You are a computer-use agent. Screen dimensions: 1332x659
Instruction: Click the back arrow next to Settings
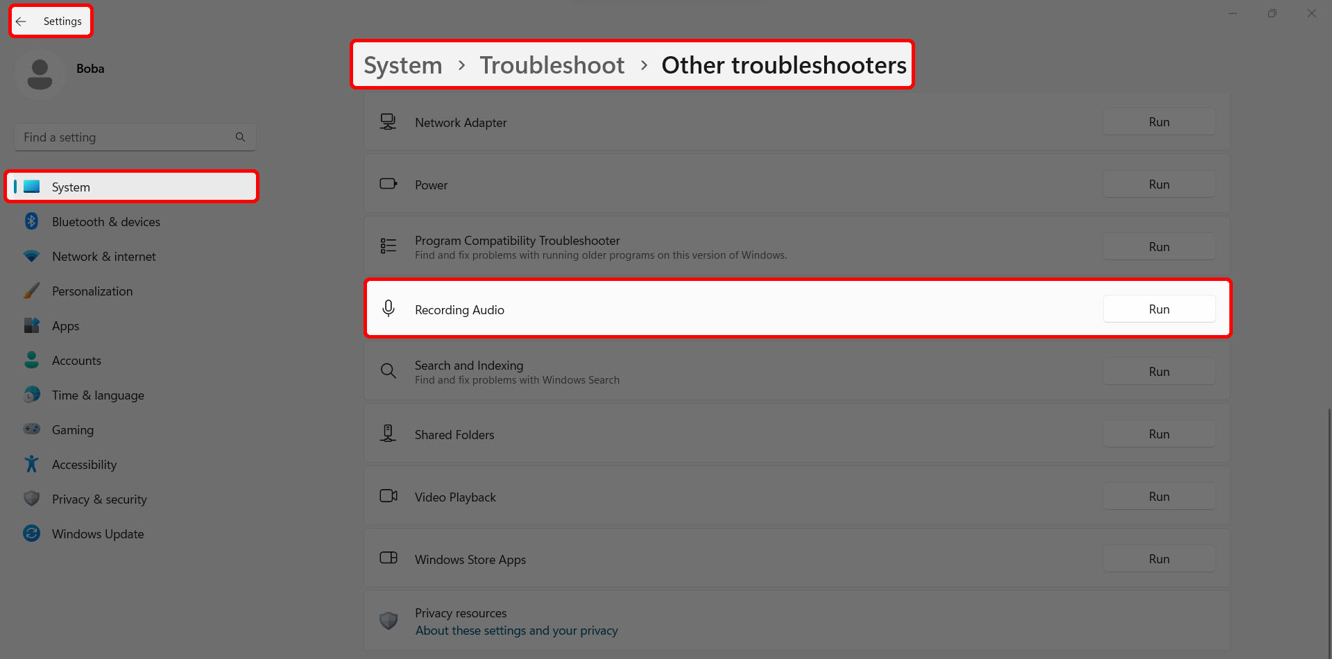tap(21, 22)
